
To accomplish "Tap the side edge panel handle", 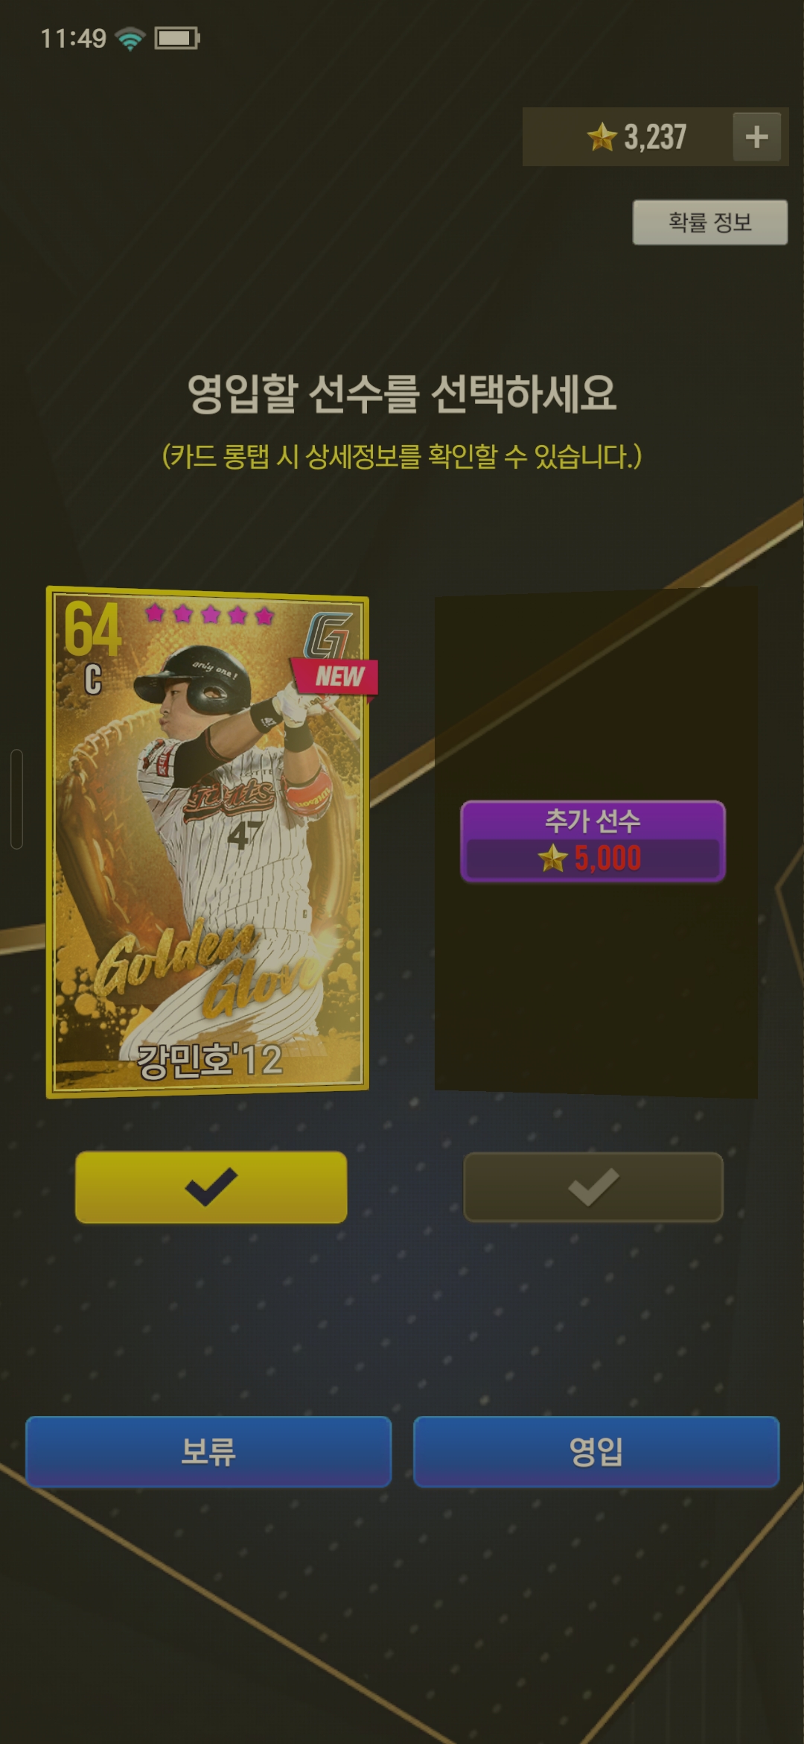I will point(16,799).
